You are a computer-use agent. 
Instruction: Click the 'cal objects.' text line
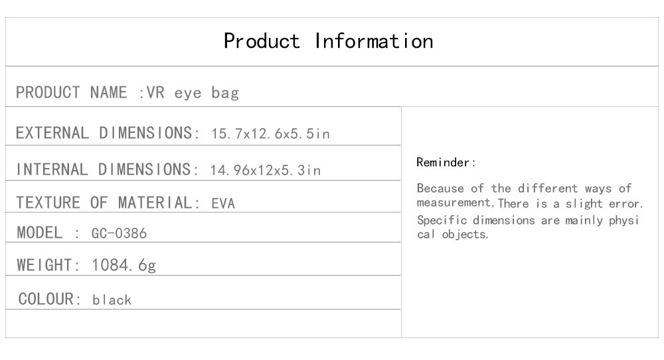tap(453, 235)
